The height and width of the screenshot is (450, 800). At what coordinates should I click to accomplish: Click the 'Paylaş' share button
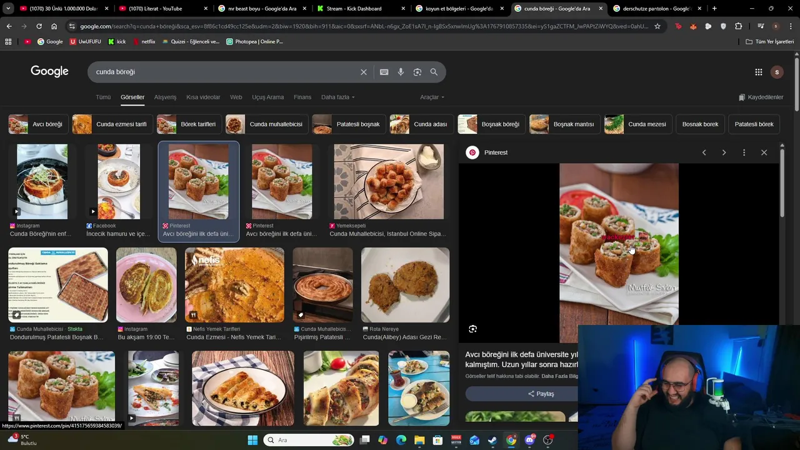click(541, 394)
